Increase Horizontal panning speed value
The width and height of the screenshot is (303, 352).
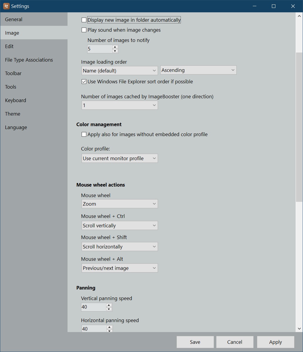point(109,327)
